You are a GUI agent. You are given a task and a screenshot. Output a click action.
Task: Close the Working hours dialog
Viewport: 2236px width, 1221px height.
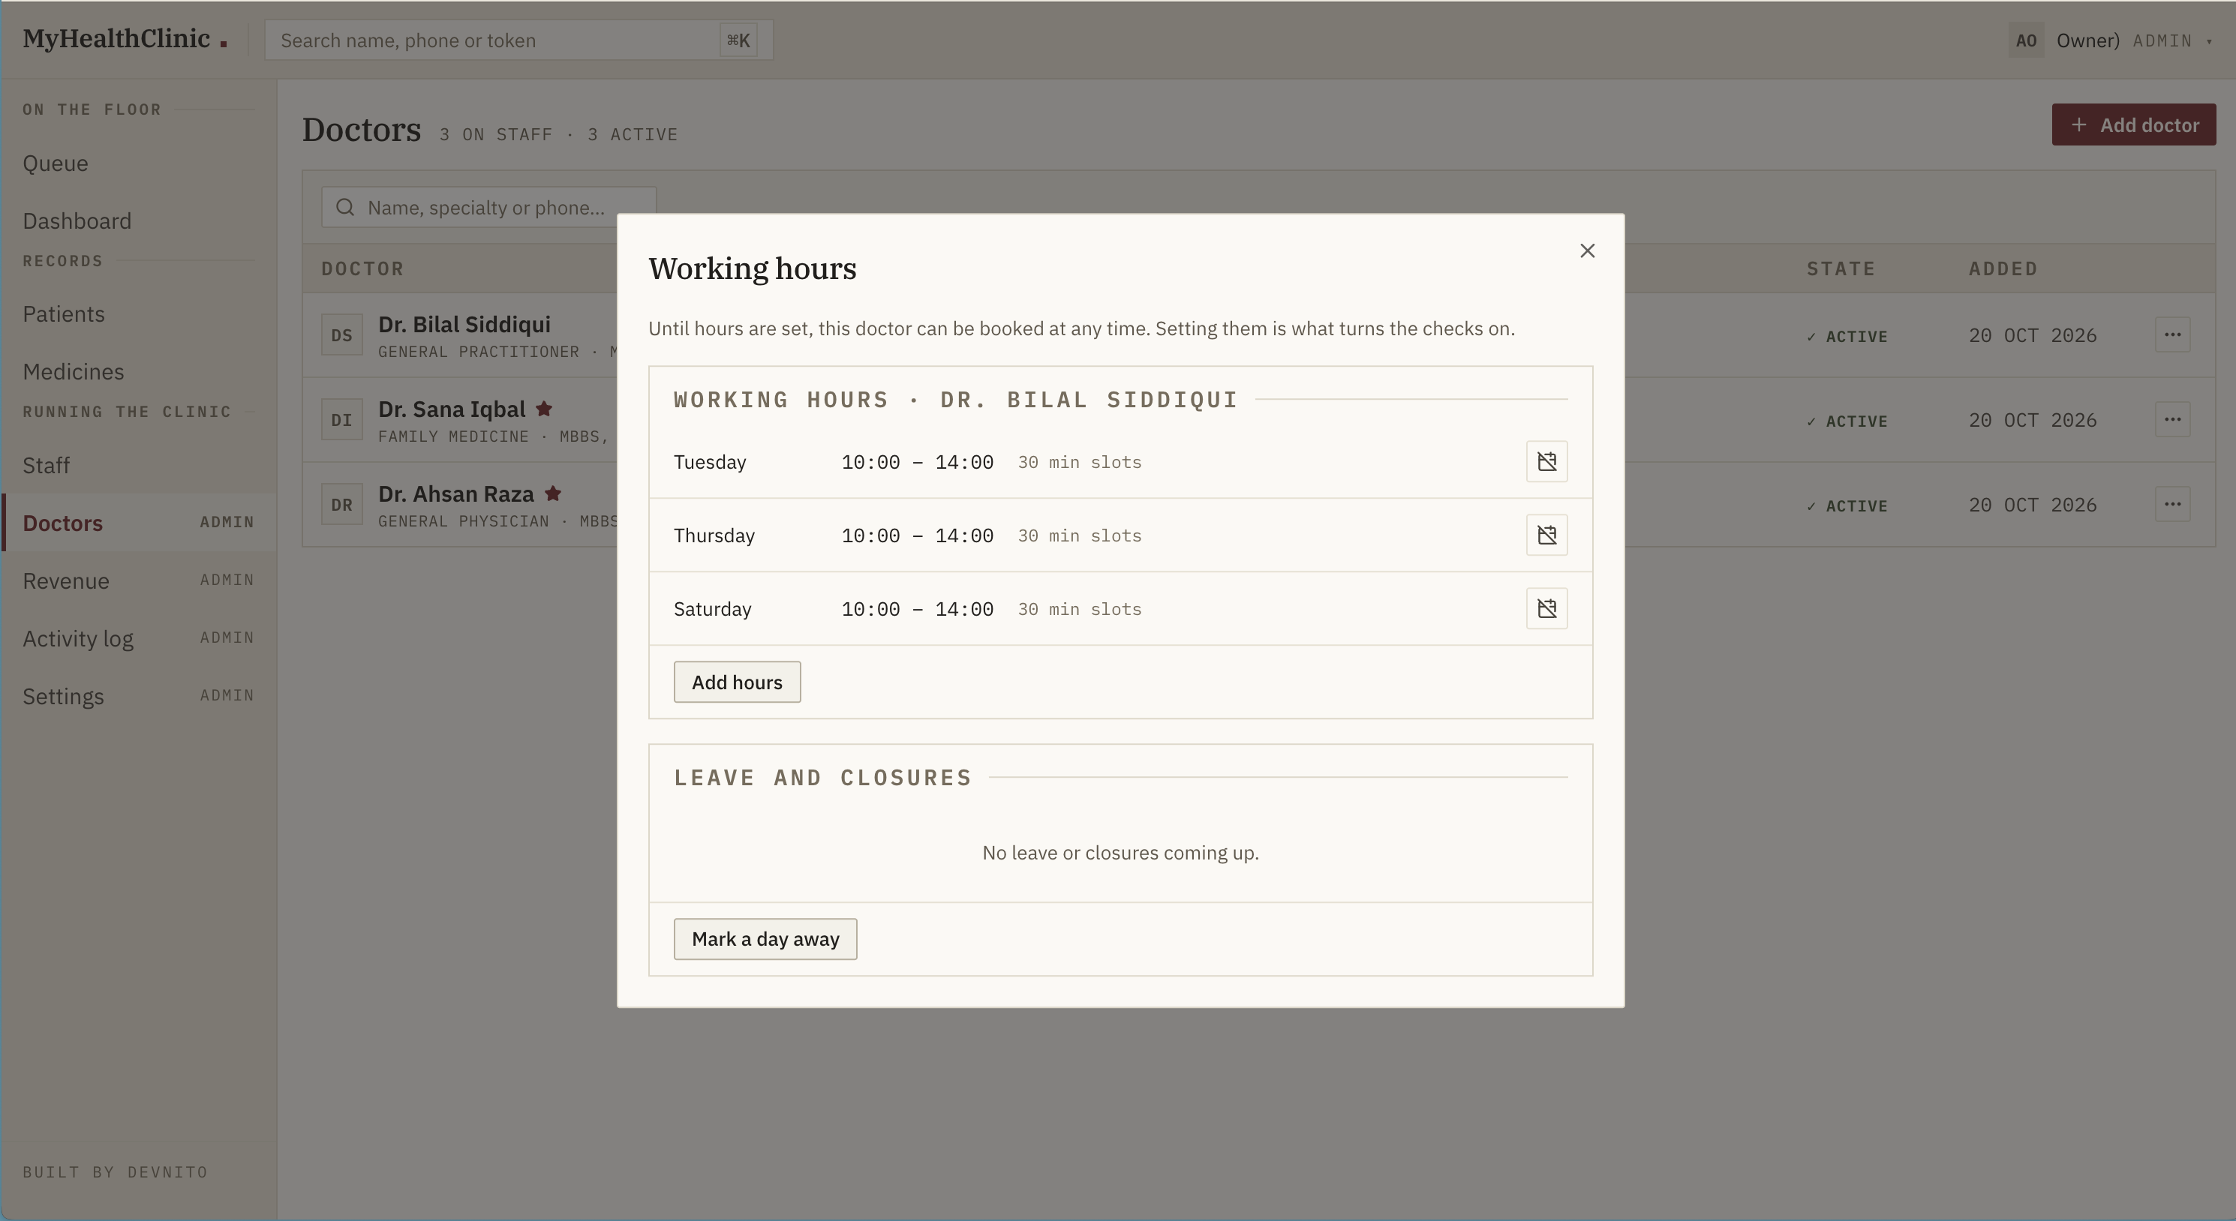click(1587, 250)
